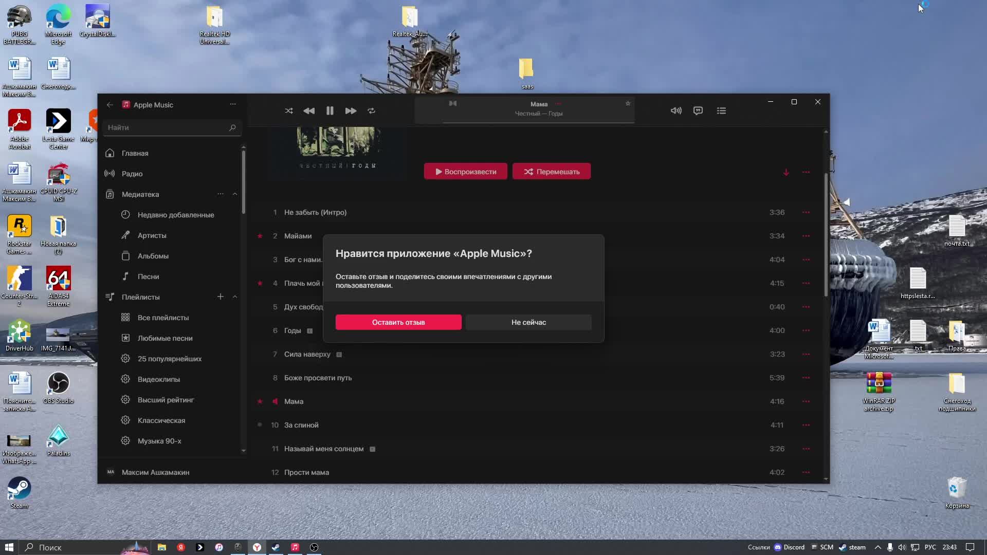Collapse the Медиатека section
This screenshot has width=987, height=555.
click(235, 194)
